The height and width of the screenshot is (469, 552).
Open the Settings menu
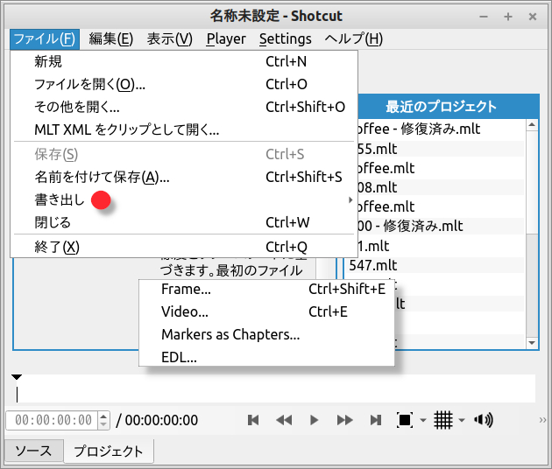coord(285,38)
